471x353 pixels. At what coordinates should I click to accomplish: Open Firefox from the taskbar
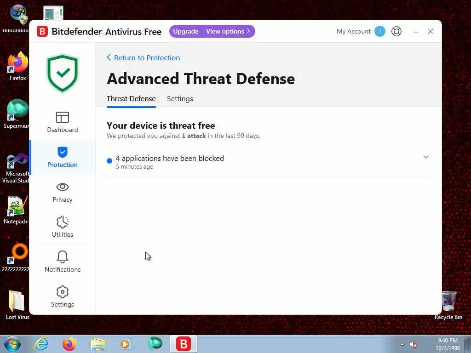(x=69, y=344)
